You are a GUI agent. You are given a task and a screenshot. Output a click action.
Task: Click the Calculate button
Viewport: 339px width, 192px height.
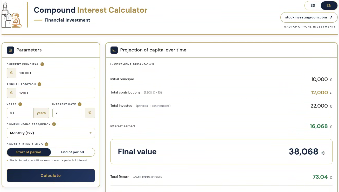pyautogui.click(x=51, y=176)
